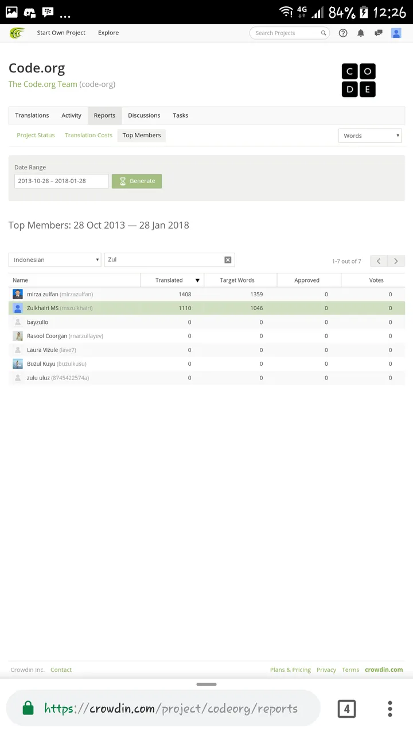Viewport: 413px width, 735px height.
Task: Open The Code.org Team link
Action: click(43, 84)
